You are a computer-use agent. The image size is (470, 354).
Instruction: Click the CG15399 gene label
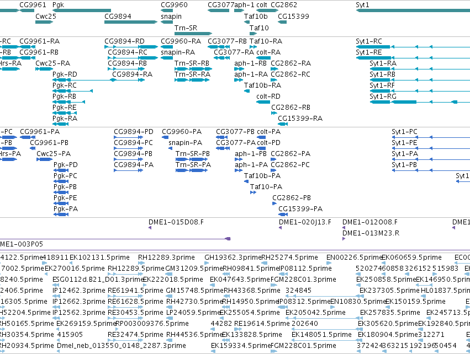pyautogui.click(x=293, y=16)
